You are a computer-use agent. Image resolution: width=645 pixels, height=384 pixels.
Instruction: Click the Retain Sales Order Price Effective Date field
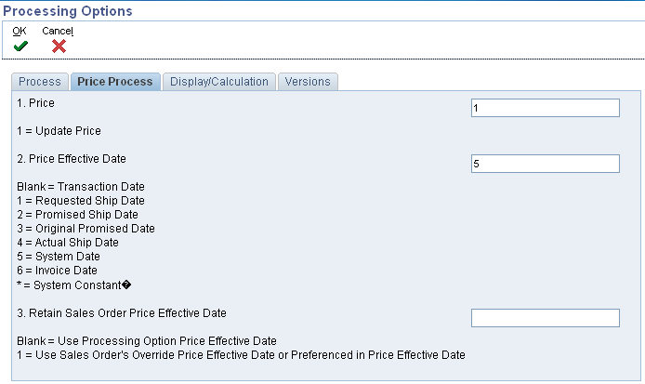pyautogui.click(x=545, y=318)
